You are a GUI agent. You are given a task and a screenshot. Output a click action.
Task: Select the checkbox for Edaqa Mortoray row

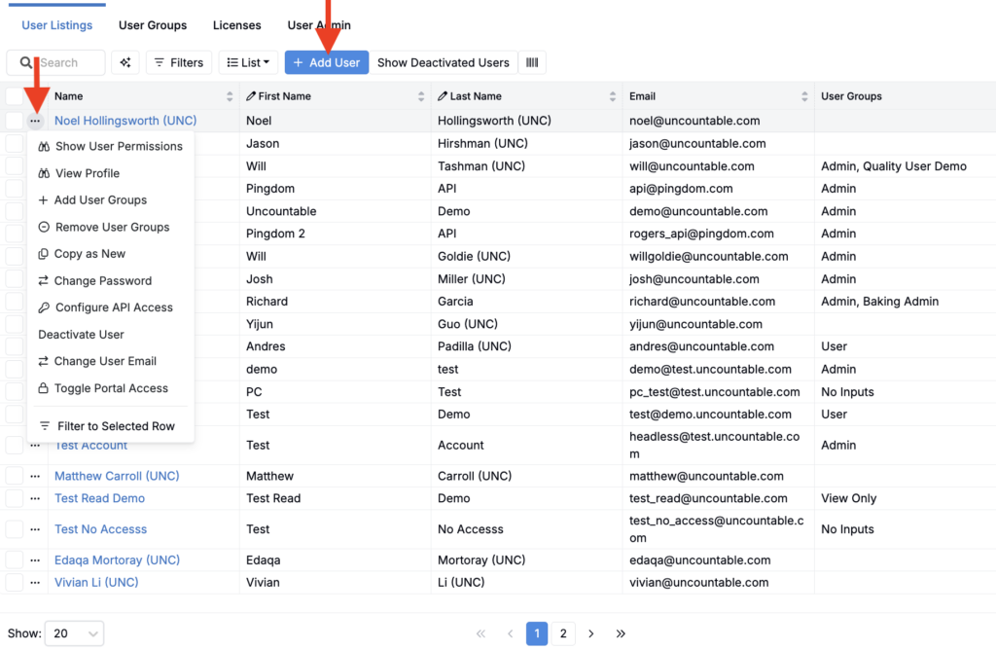[x=15, y=560]
